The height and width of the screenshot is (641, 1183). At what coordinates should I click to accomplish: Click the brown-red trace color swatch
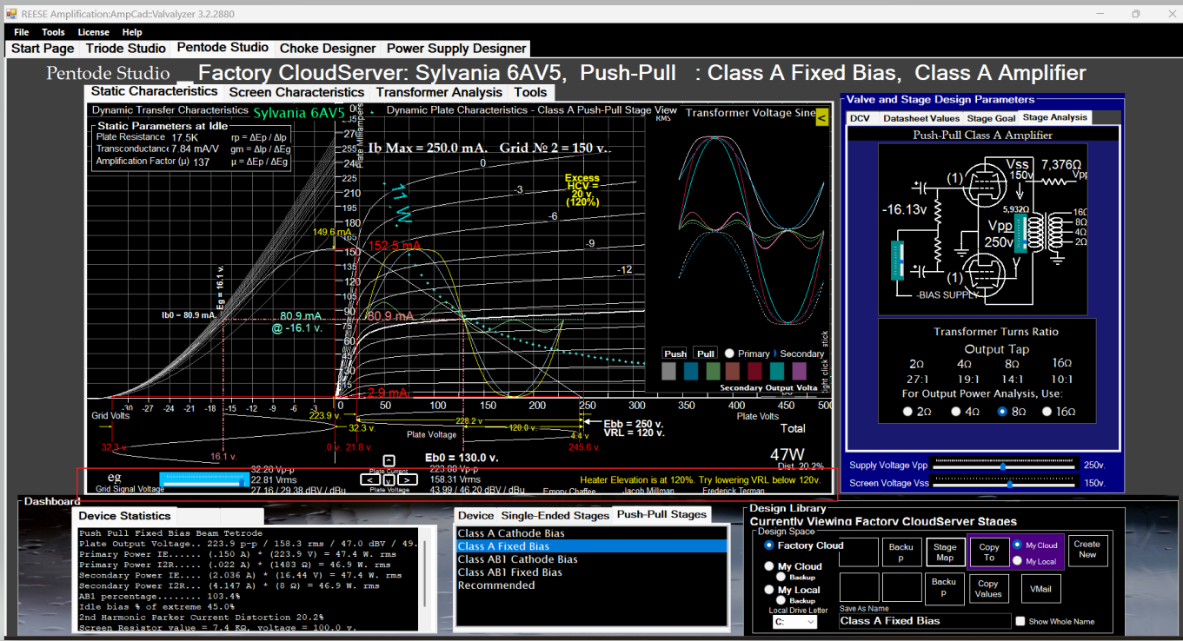(x=734, y=371)
